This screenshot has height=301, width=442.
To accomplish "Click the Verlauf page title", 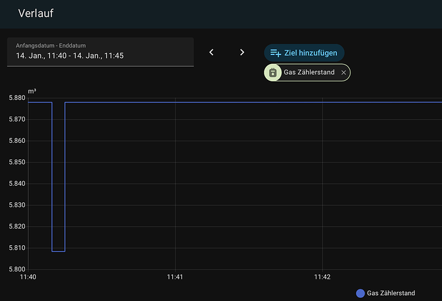I will pyautogui.click(x=36, y=13).
